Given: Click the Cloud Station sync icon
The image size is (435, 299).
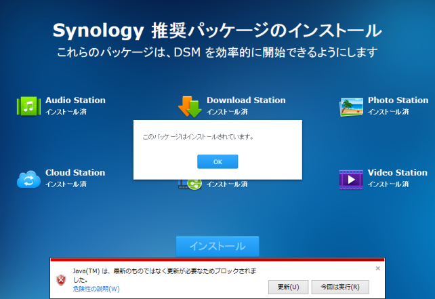Looking at the screenshot, I should tap(28, 180).
